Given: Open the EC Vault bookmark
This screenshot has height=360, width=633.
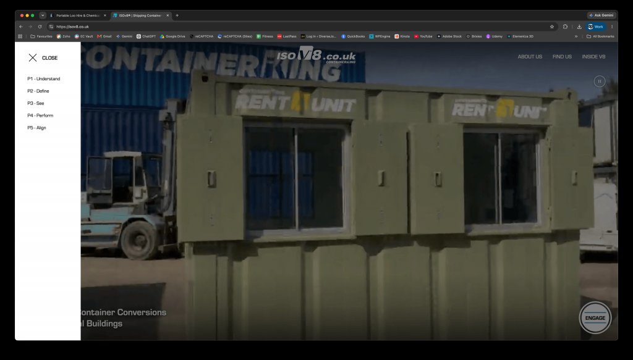Looking at the screenshot, I should tap(84, 36).
